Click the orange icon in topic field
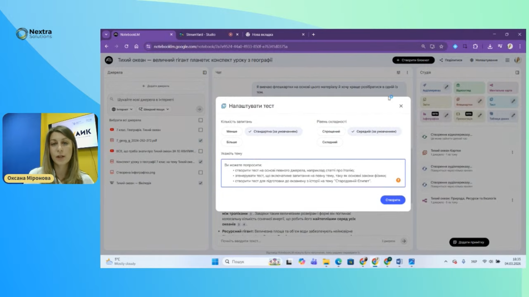The height and width of the screenshot is (297, 529). coord(398,180)
